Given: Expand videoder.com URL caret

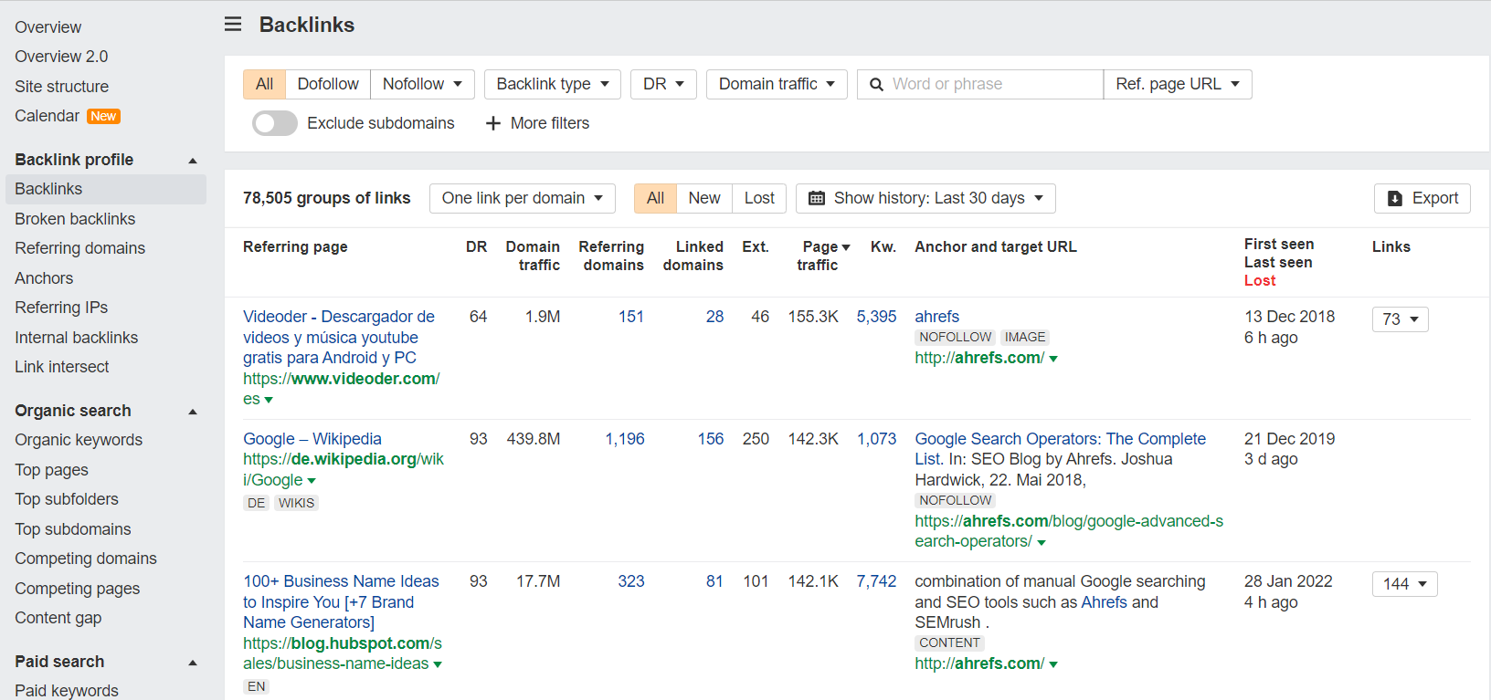Looking at the screenshot, I should click(x=269, y=400).
